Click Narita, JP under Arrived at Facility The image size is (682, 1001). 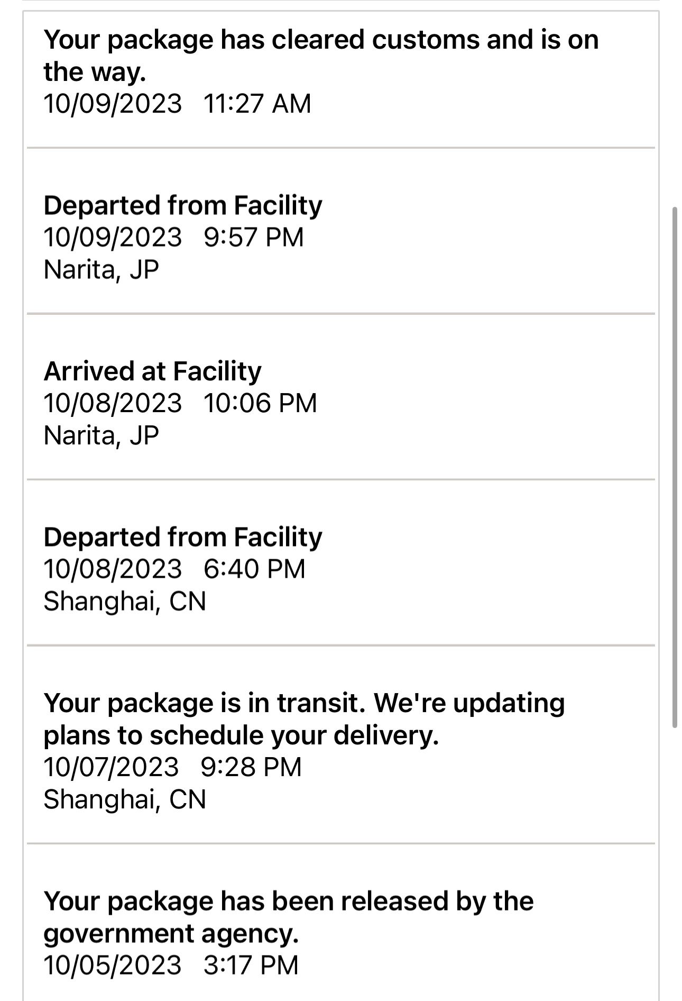tap(101, 435)
